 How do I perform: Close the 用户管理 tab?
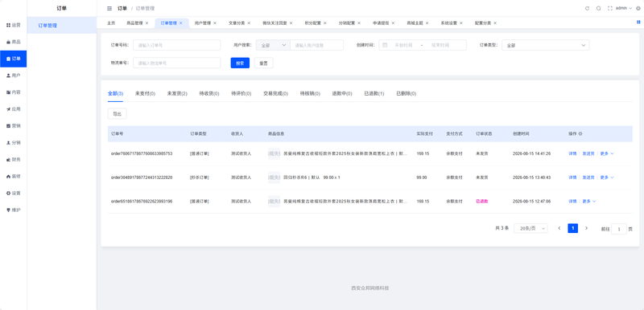pyautogui.click(x=215, y=23)
